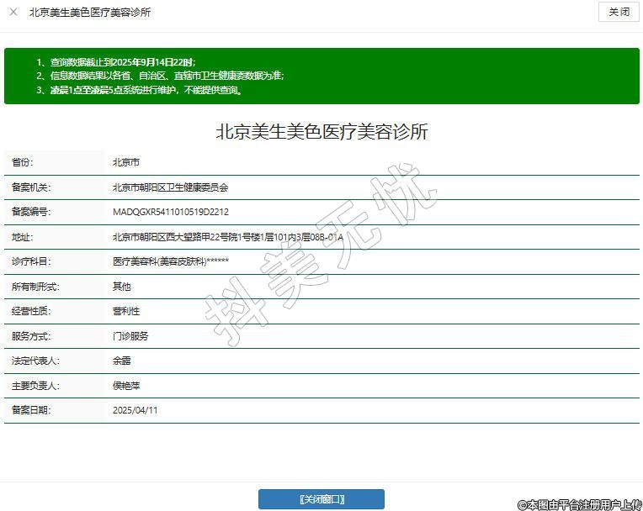Image resolution: width=643 pixels, height=511 pixels.
Task: Select the 备案编号 MADQGXR5411010519D2212
Action: pyautogui.click(x=170, y=212)
